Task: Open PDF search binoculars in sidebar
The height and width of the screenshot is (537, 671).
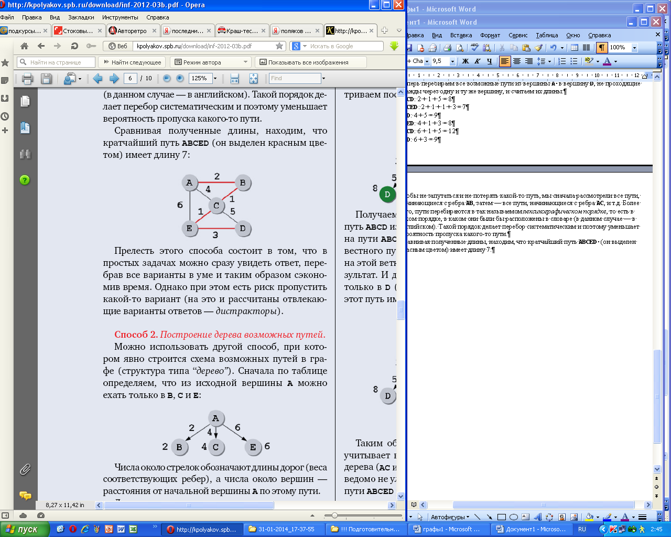Action: pyautogui.click(x=25, y=154)
